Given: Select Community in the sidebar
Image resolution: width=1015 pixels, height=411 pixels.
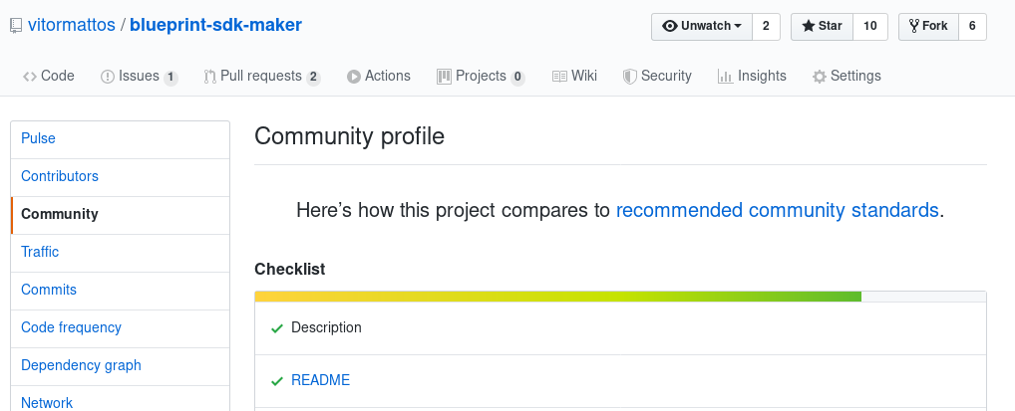Looking at the screenshot, I should (x=121, y=215).
